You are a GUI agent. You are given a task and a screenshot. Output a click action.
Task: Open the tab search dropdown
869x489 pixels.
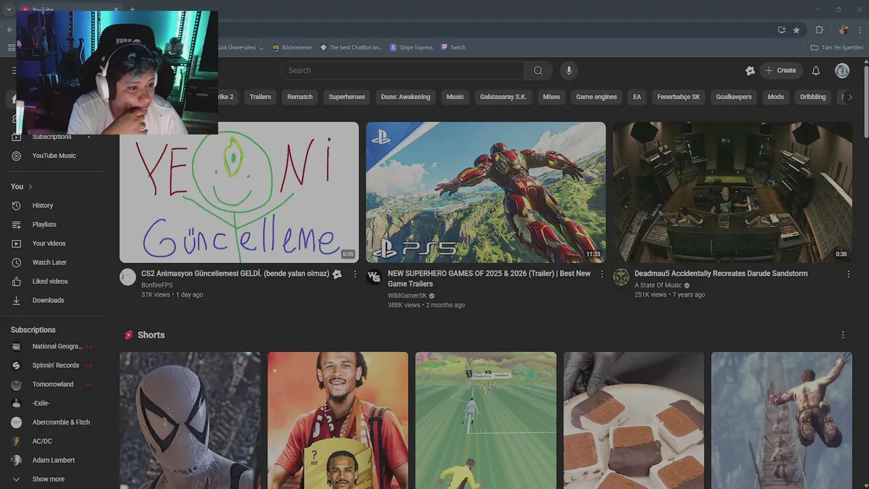pos(8,10)
